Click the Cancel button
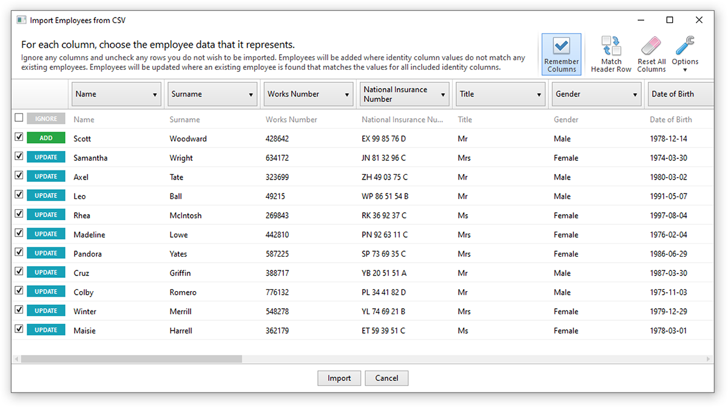 (386, 378)
